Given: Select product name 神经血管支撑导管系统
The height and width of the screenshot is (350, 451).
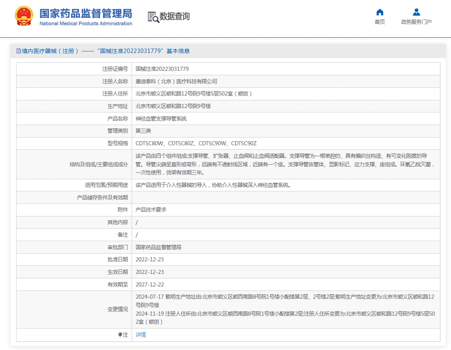Looking at the screenshot, I should click(161, 119).
